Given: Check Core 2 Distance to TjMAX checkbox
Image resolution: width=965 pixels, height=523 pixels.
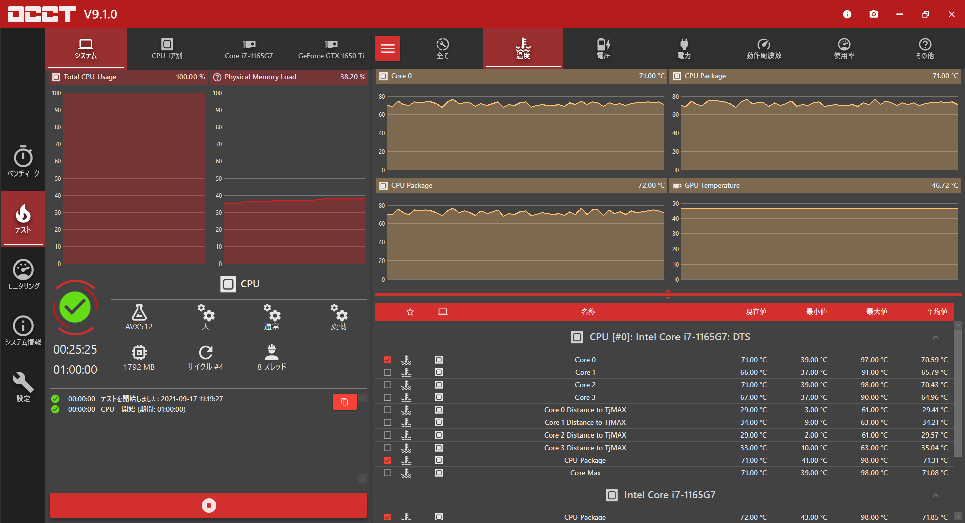Looking at the screenshot, I should (x=388, y=435).
